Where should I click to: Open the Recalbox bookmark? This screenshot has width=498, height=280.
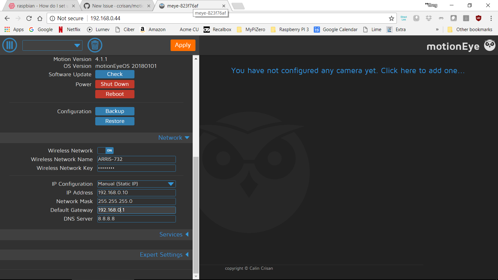218,29
